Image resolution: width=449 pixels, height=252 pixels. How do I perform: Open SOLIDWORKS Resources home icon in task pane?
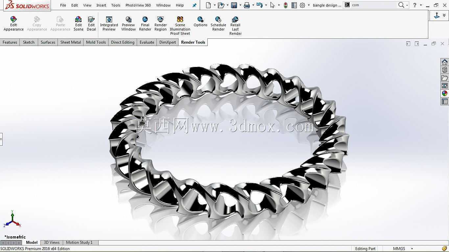[x=445, y=62]
